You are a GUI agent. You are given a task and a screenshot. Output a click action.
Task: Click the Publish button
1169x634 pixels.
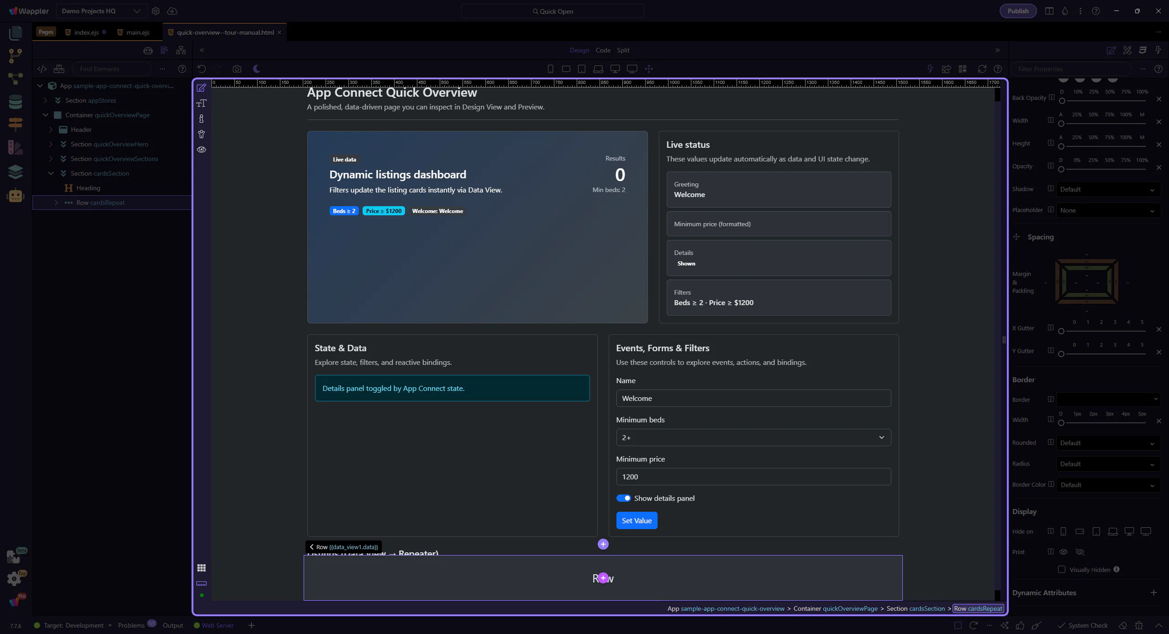[x=1018, y=11]
